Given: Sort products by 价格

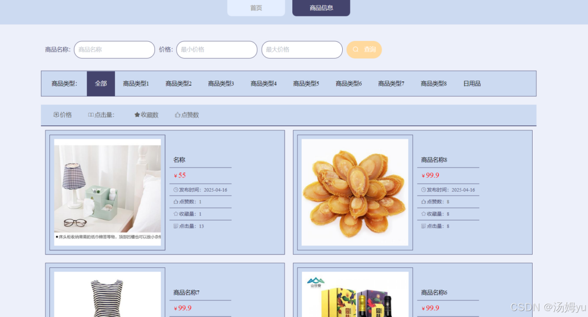Looking at the screenshot, I should 63,115.
